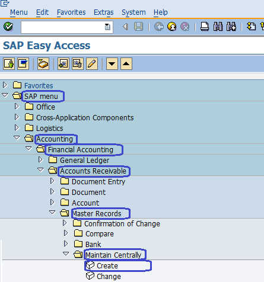
Task: Expand the Office folder arrow
Action: point(17,107)
